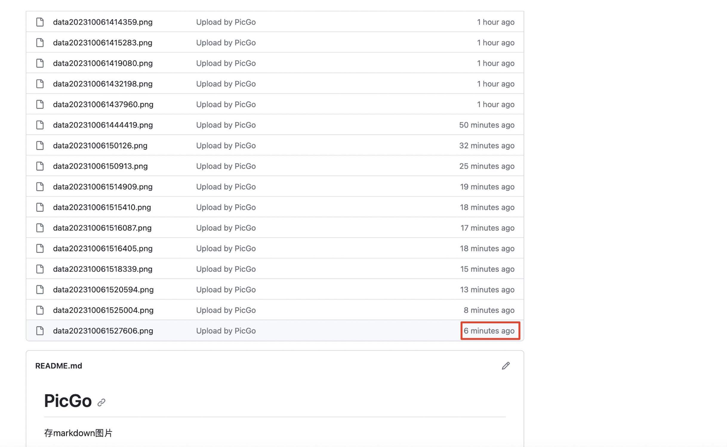Image resolution: width=727 pixels, height=447 pixels.
Task: Click file icon next to data20231006150126.png
Action: tap(40, 146)
